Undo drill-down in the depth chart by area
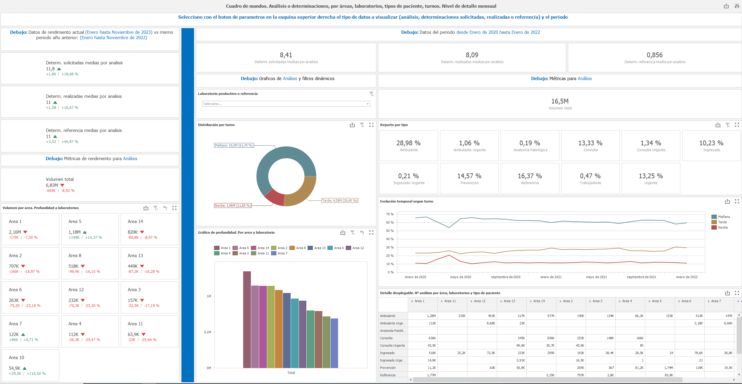742x384 pixels. [x=362, y=233]
